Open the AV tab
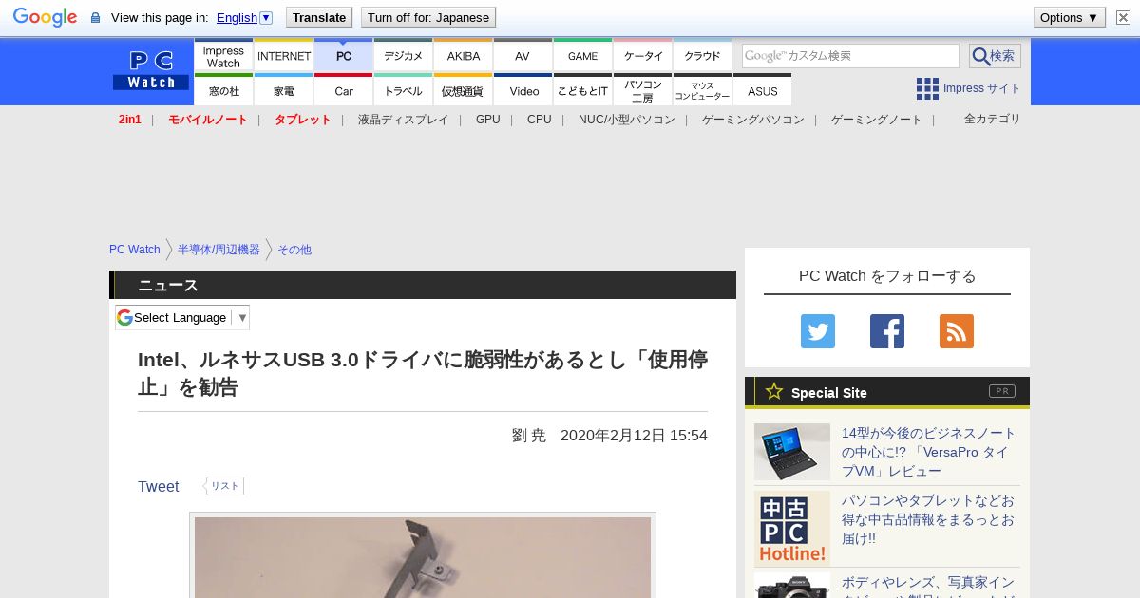Viewport: 1140px width, 598px height. (x=522, y=56)
